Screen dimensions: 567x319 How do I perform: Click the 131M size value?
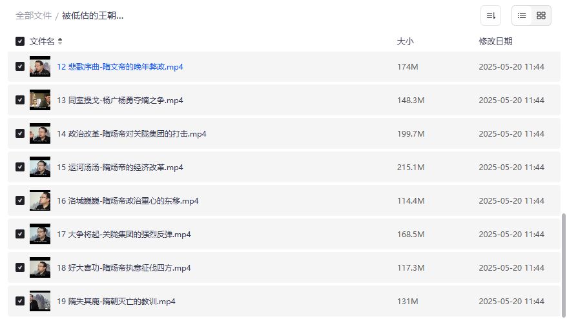tap(407, 302)
